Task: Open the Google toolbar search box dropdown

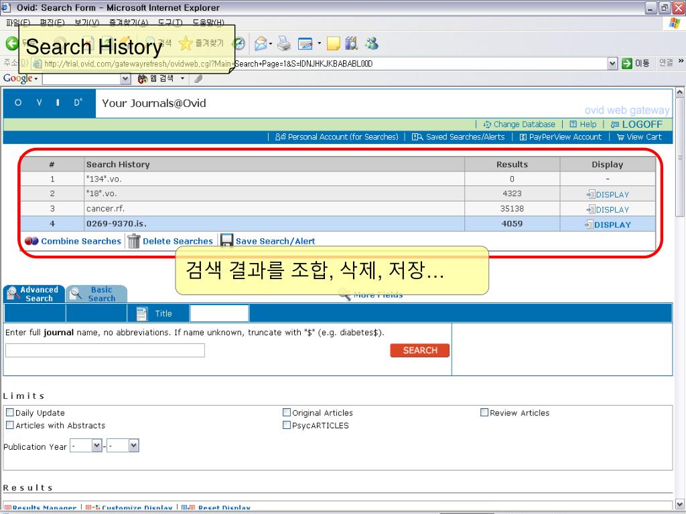Action: click(x=125, y=79)
